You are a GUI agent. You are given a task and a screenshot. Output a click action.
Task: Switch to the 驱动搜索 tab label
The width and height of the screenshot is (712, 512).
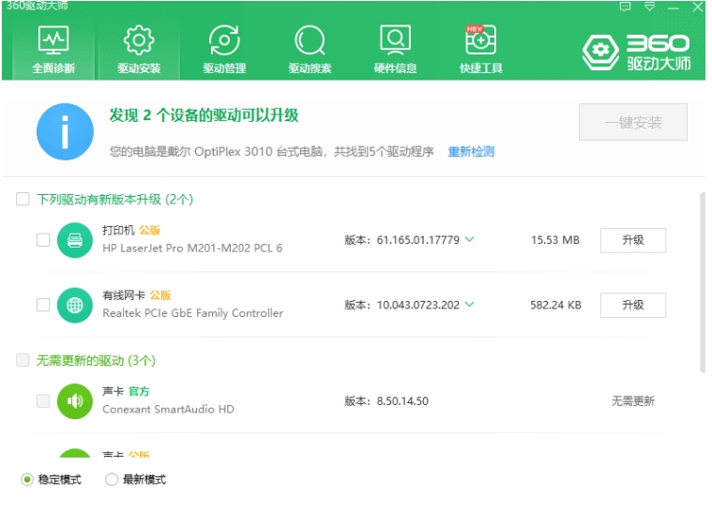pyautogui.click(x=310, y=68)
